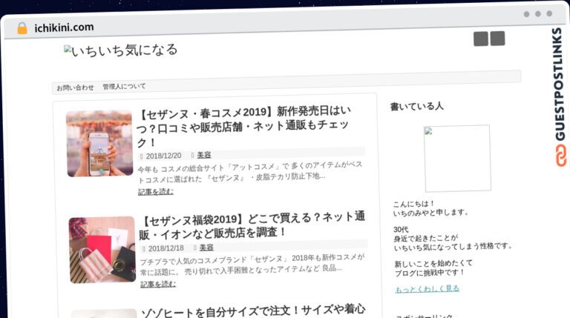Click the 美容 category under the 2018/12/20 post
This screenshot has width=570, height=318.
click(x=204, y=155)
